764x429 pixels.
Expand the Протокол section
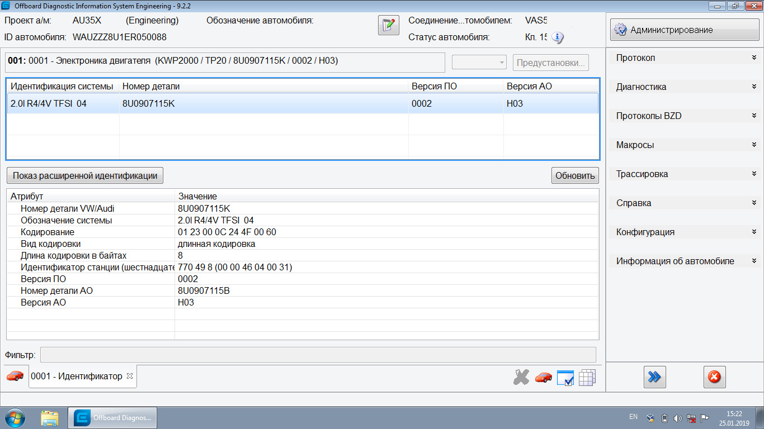686,58
